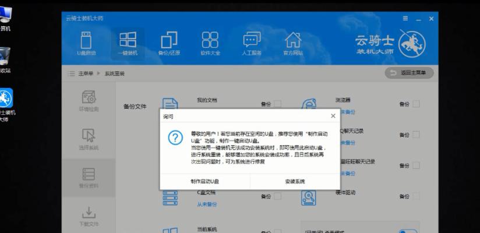Click the C盘文档 drive icon
480x233 pixels.
(x=170, y=197)
